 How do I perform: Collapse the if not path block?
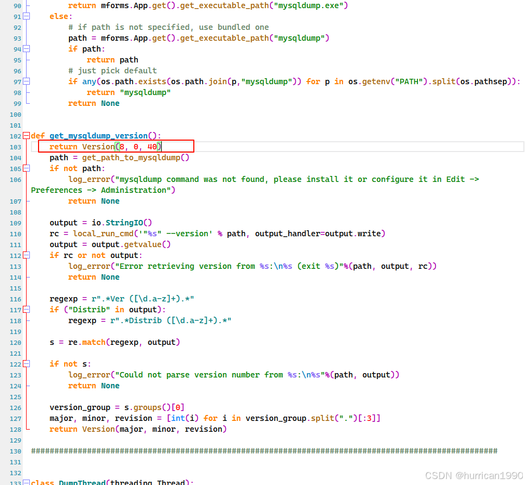27,168
